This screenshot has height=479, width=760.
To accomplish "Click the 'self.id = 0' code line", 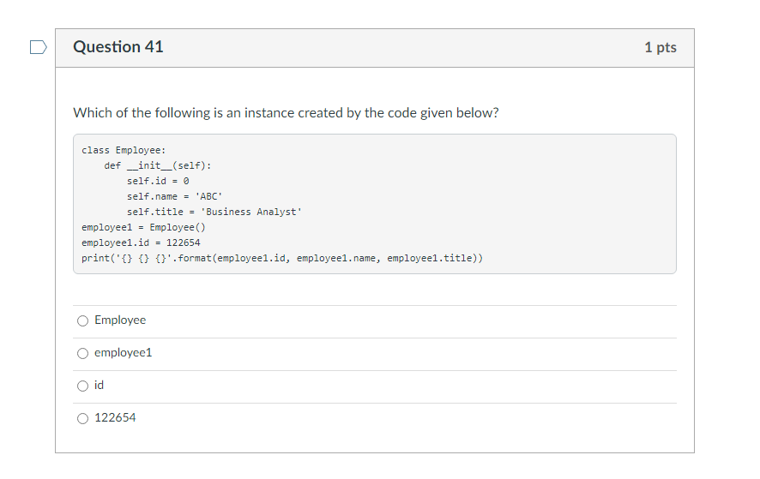I will coord(157,181).
